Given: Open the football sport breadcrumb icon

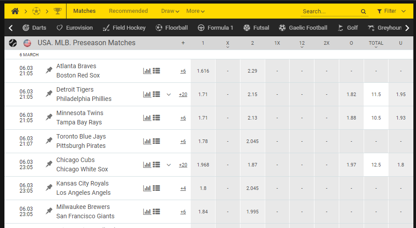Looking at the screenshot, I should click(x=36, y=11).
